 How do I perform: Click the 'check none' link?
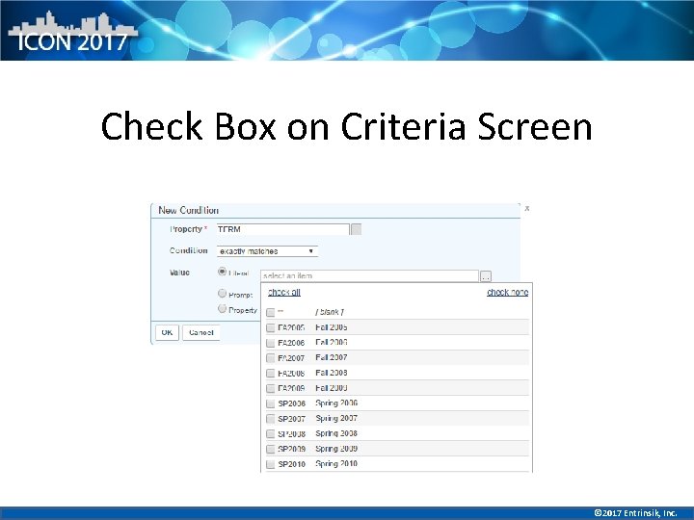507,293
